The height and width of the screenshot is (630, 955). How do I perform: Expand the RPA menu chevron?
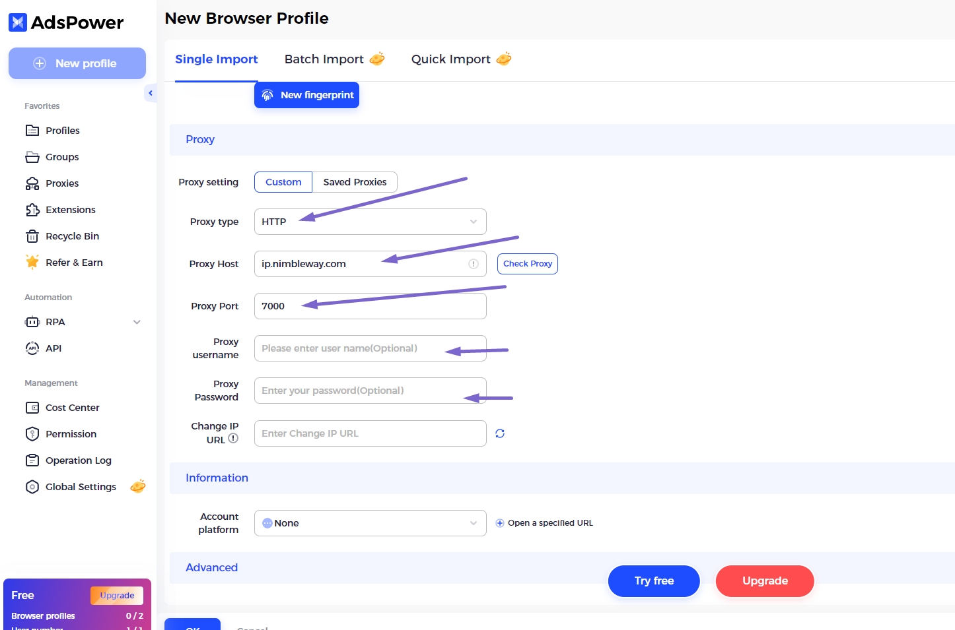pos(137,322)
